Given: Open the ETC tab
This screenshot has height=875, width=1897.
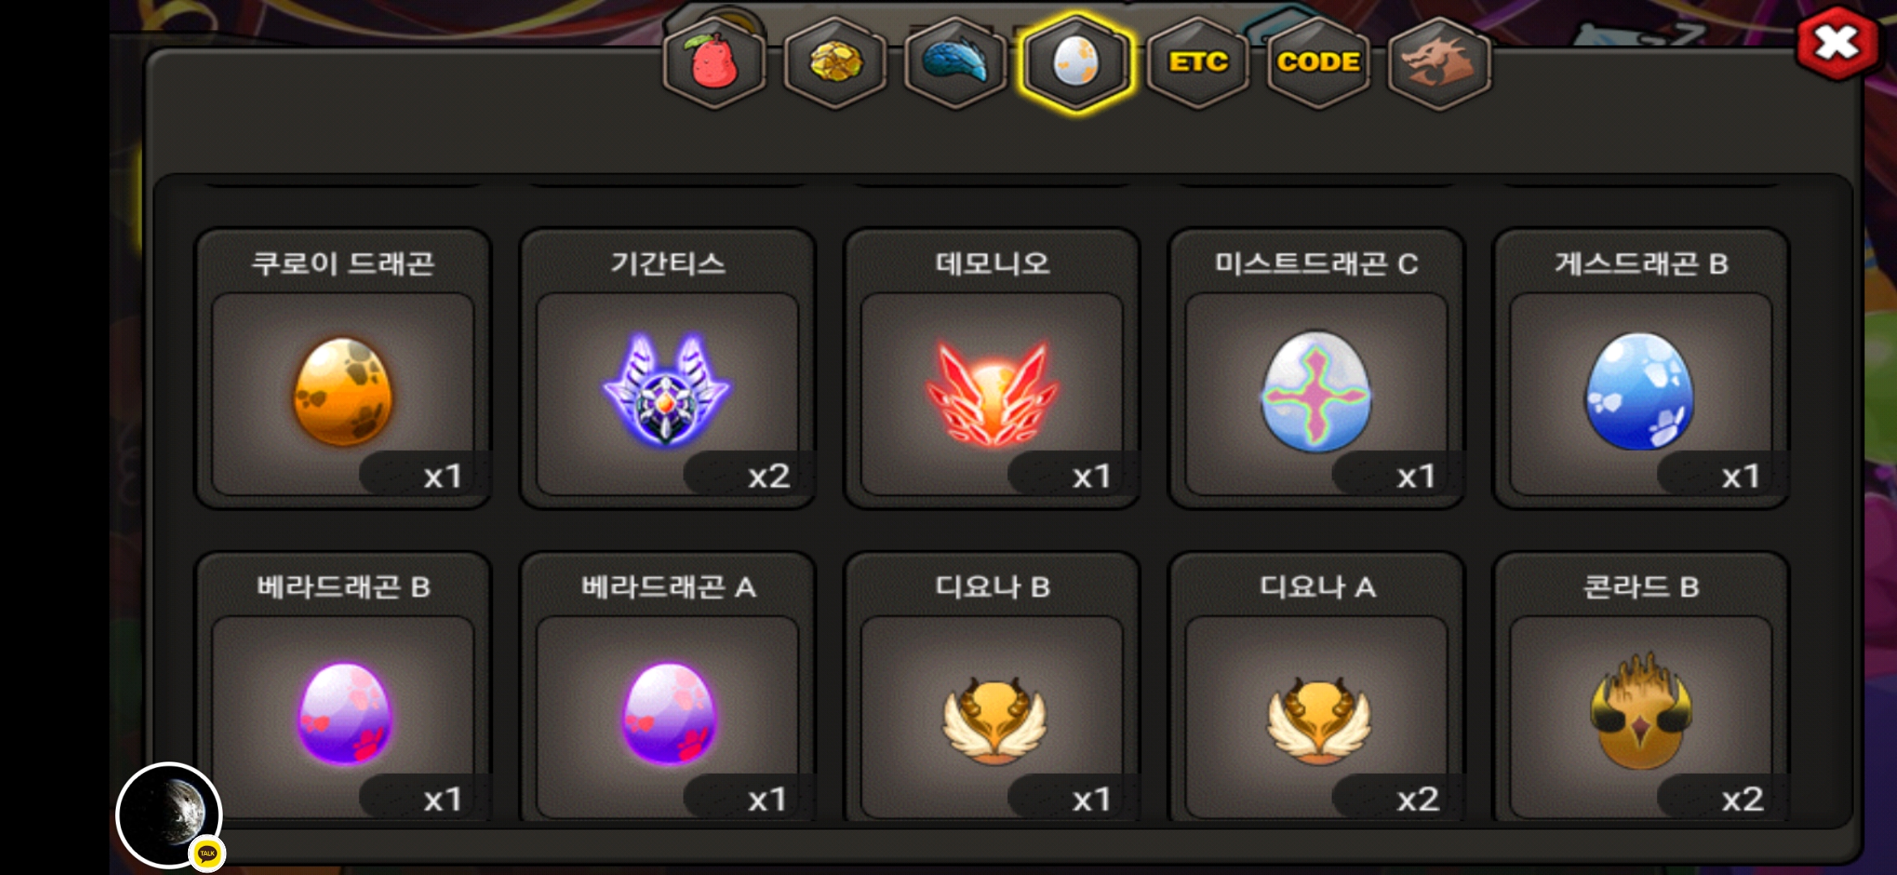Looking at the screenshot, I should (1197, 62).
